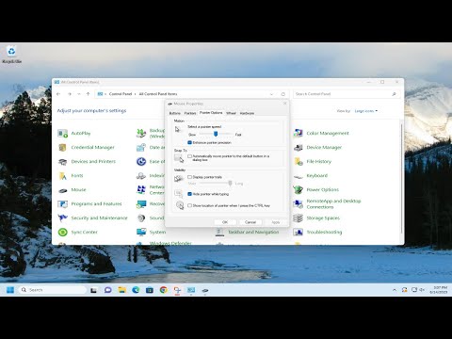Open Task View on the taskbar
The width and height of the screenshot is (452, 339).
click(93, 290)
